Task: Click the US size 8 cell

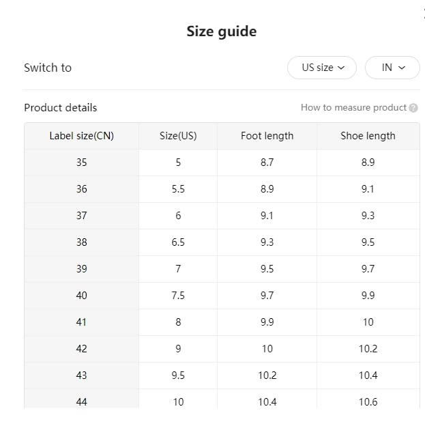Action: click(x=178, y=322)
